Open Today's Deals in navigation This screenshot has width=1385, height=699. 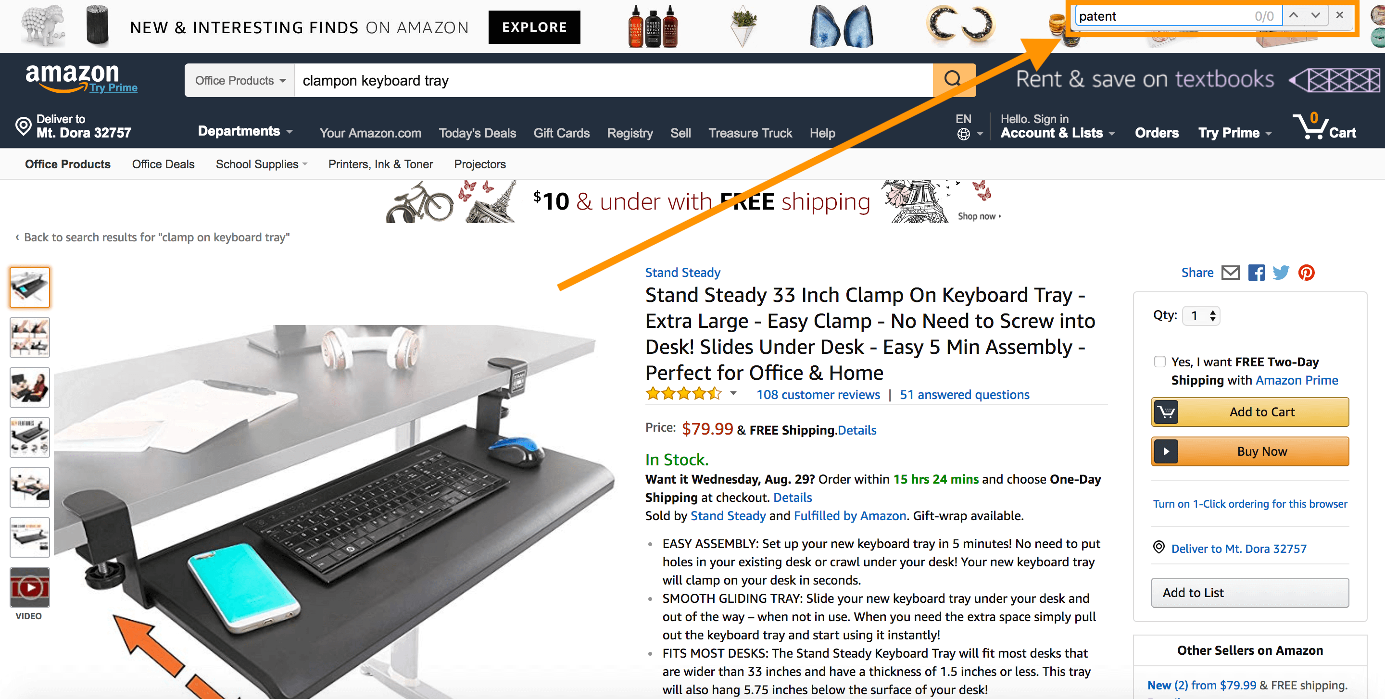click(x=477, y=133)
